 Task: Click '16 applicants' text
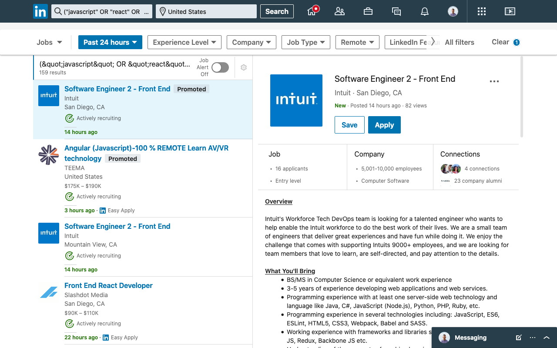(x=292, y=169)
